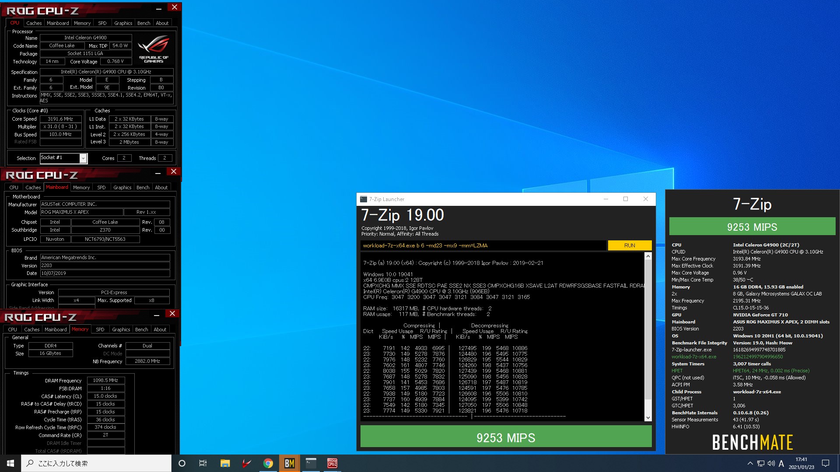Click the BIOS version 2203 field

(105, 265)
